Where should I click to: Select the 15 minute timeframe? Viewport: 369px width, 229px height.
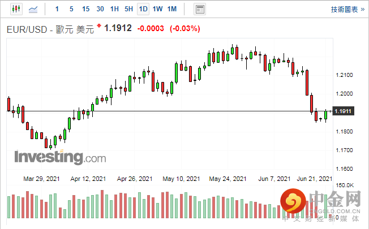coord(85,9)
